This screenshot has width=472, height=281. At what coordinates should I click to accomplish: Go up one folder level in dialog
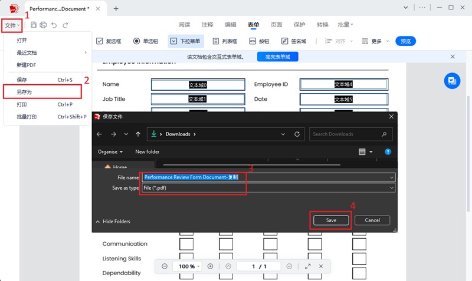(x=138, y=134)
